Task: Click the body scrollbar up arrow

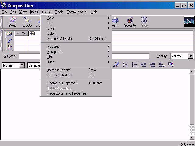Action: pos(192,72)
